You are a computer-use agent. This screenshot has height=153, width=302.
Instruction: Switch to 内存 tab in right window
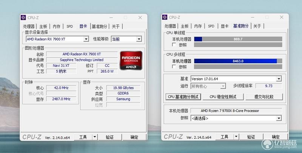[198, 26]
